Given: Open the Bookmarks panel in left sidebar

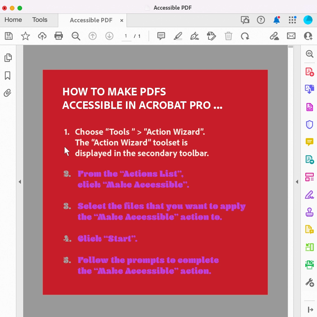Looking at the screenshot, I should click(8, 75).
